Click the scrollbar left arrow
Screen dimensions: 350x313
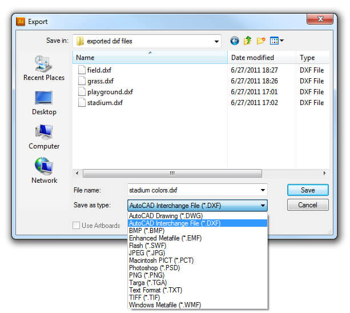[77, 173]
